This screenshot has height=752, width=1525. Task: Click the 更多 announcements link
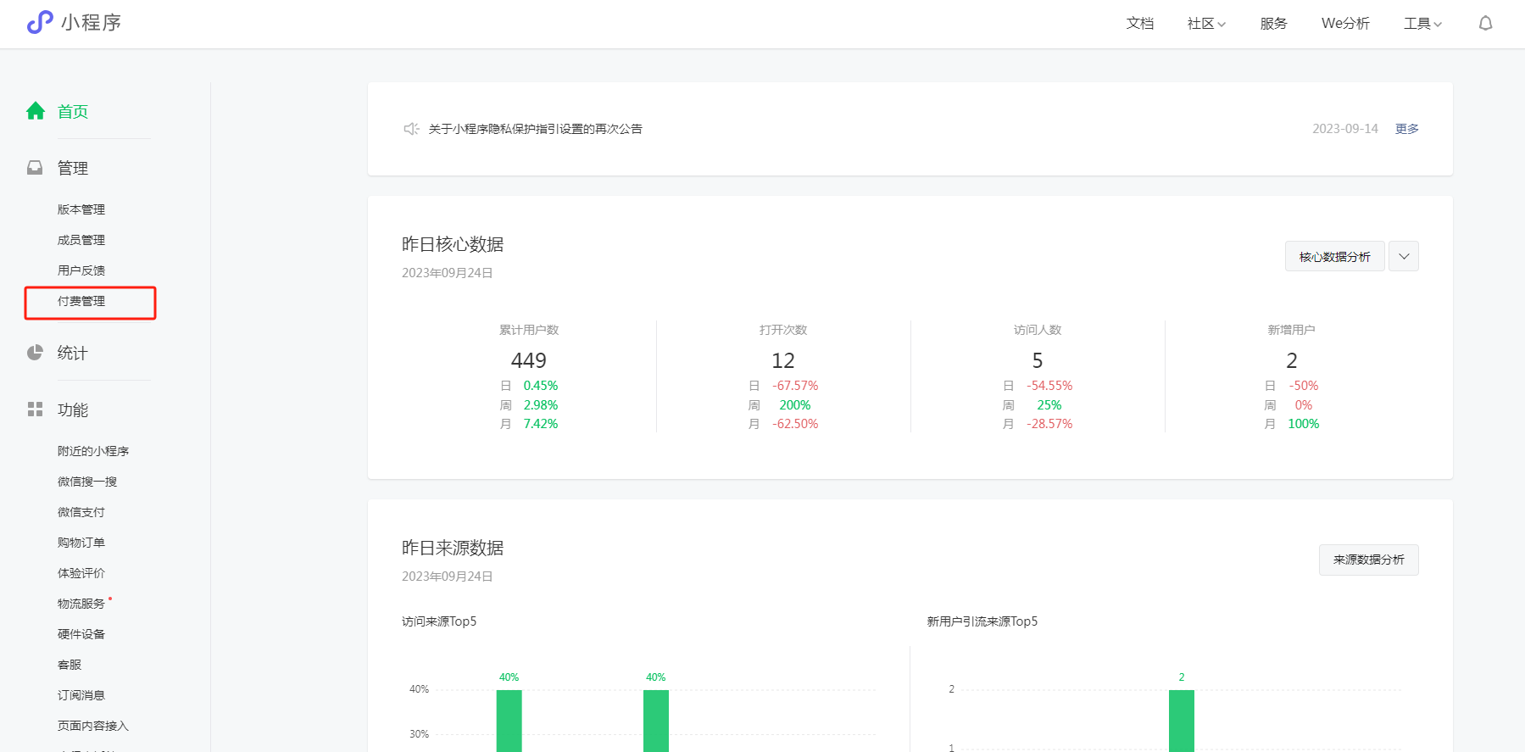1407,129
